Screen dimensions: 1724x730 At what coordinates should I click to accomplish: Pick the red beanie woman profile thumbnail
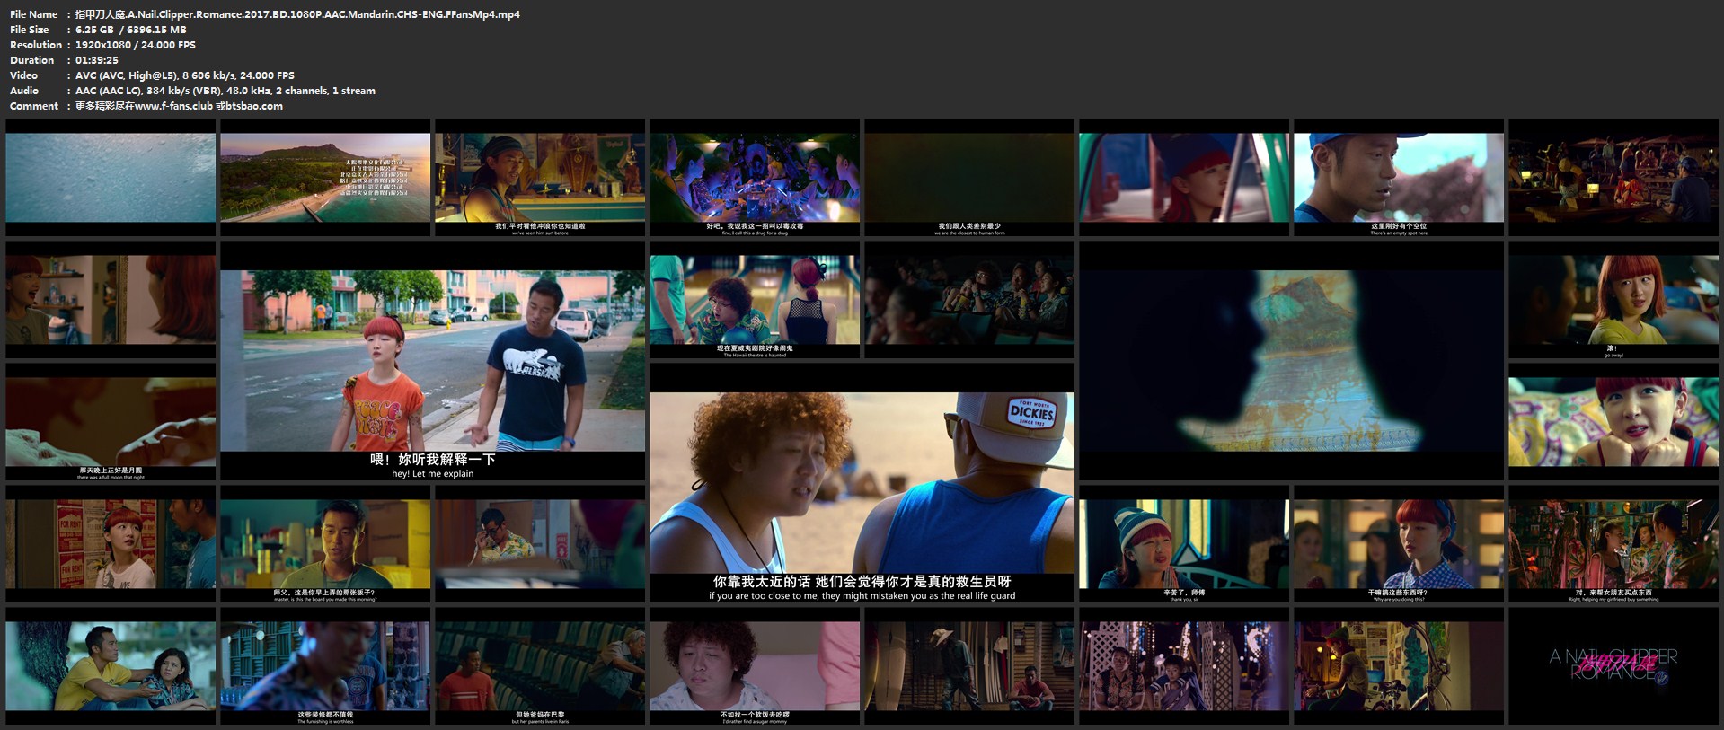1184,177
